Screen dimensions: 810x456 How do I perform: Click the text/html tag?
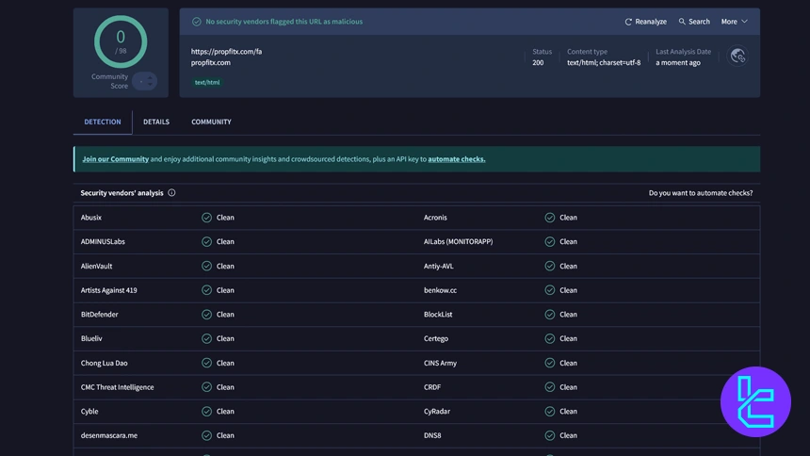(207, 82)
